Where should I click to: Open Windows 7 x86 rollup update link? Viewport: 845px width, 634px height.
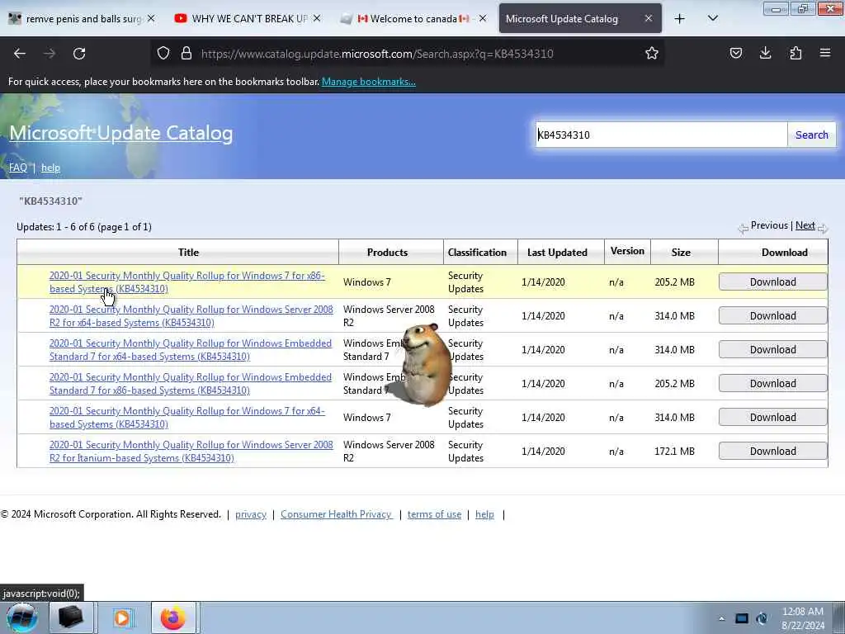pos(187,282)
